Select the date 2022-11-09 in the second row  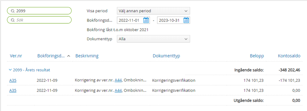click(47, 90)
